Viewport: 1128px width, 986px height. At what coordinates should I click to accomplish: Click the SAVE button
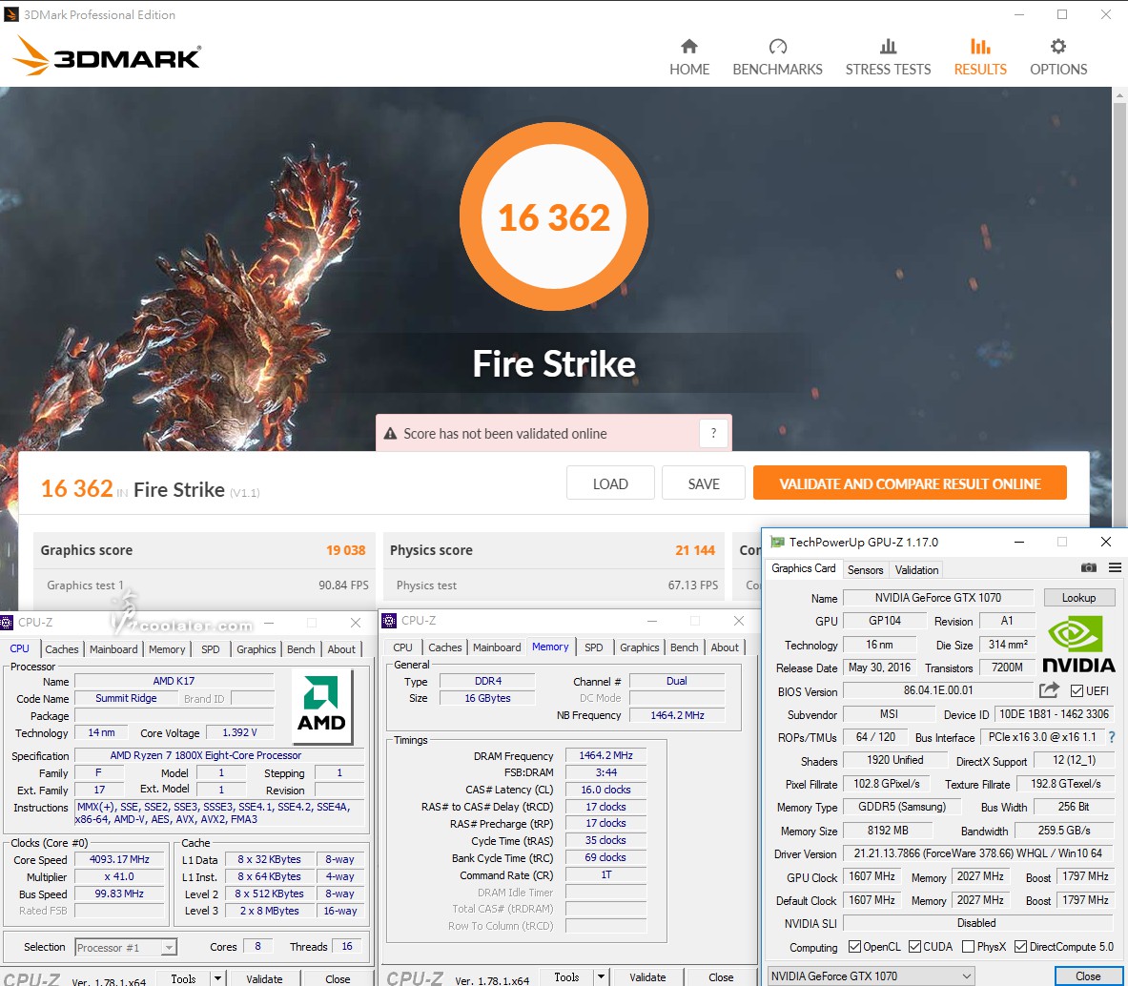point(704,484)
